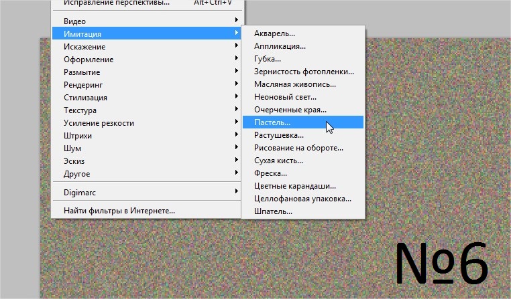The height and width of the screenshot is (299, 511).
Task: Choose Найти фильтры в Интернете
Action: [146, 210]
